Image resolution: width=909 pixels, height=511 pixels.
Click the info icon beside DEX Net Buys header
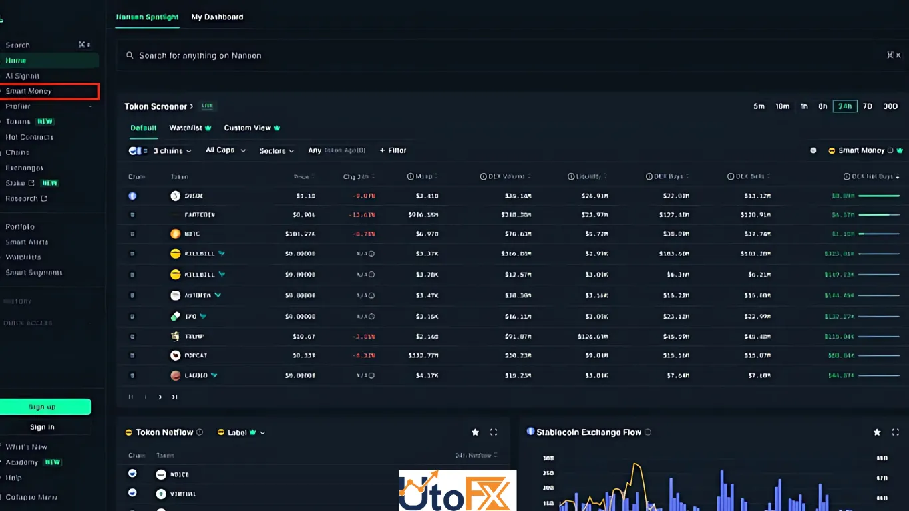847,176
